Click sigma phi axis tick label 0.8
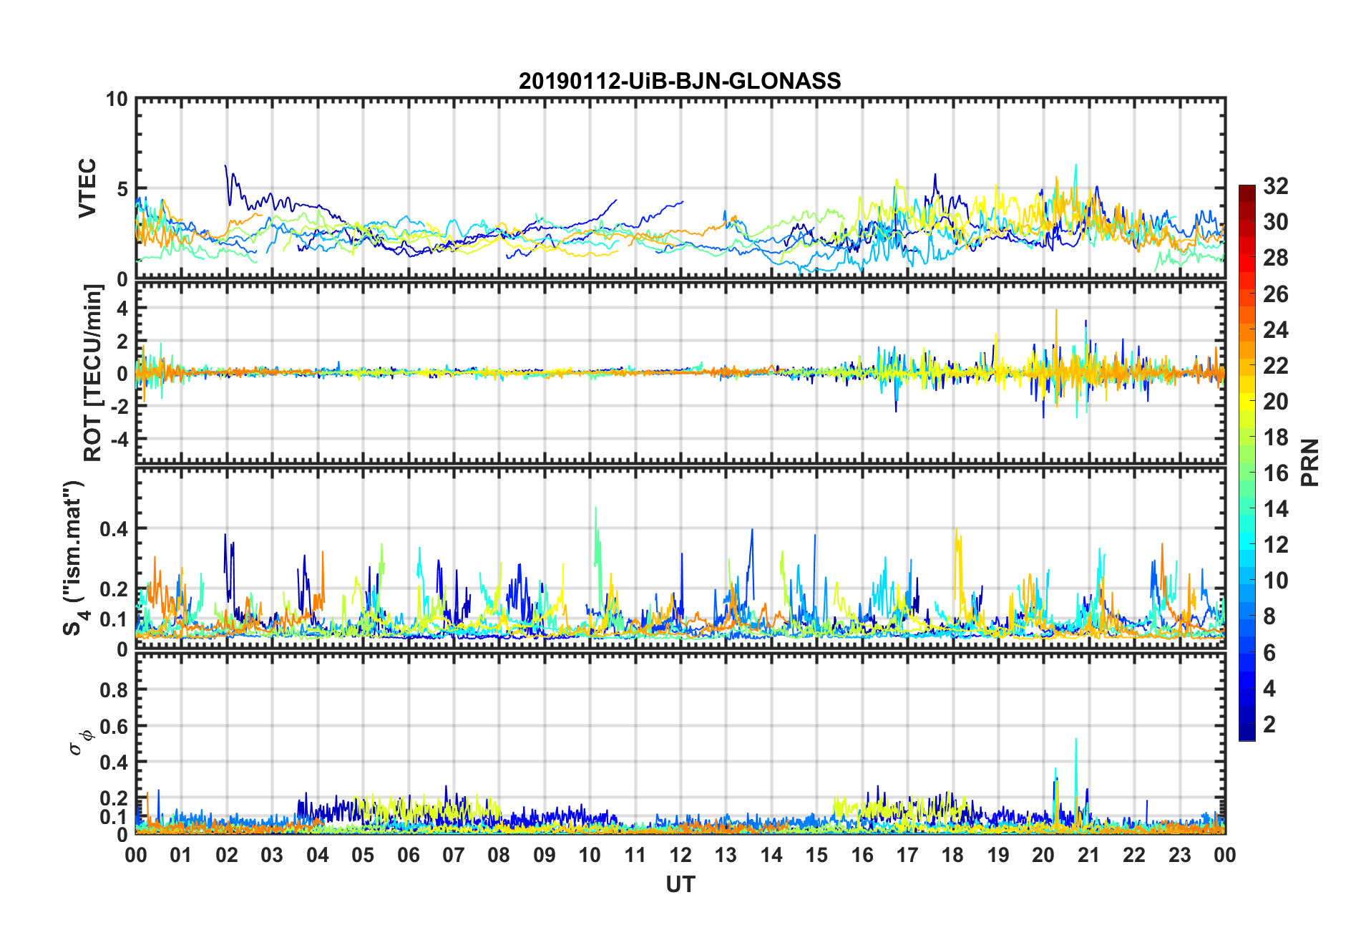 114,690
